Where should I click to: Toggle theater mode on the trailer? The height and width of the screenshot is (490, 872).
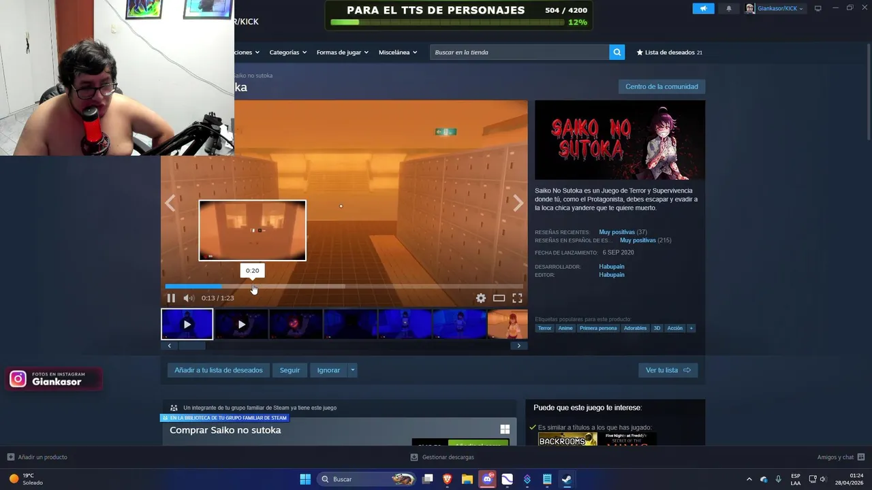(x=499, y=298)
